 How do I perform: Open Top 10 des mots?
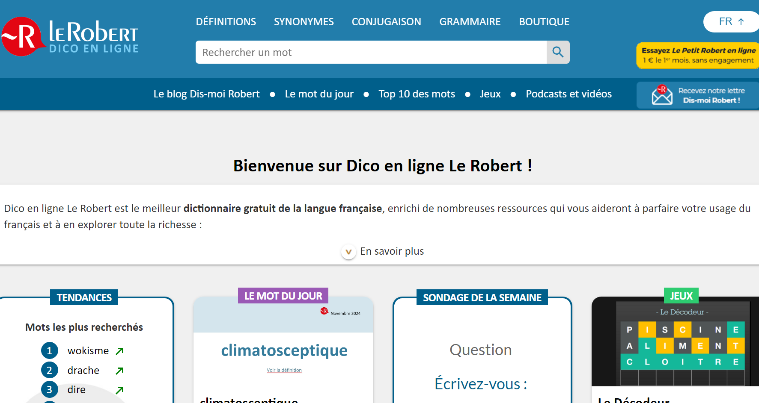click(x=417, y=94)
